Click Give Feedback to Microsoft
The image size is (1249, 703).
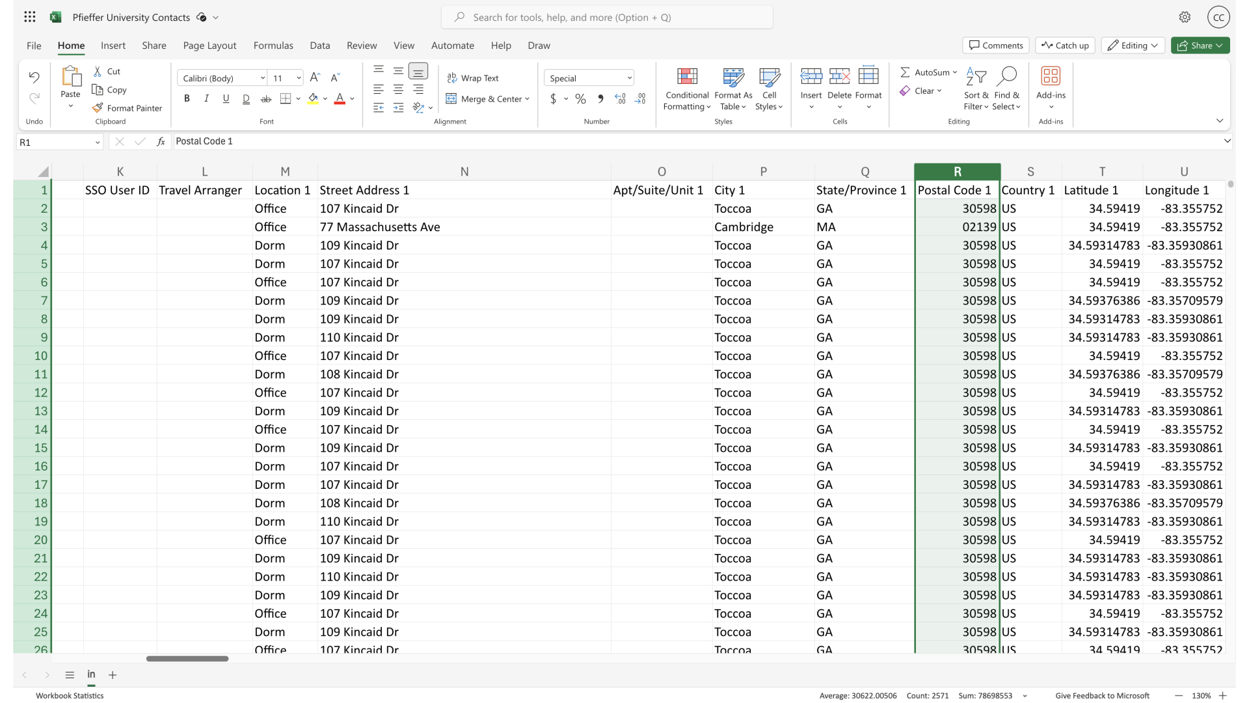(x=1102, y=695)
